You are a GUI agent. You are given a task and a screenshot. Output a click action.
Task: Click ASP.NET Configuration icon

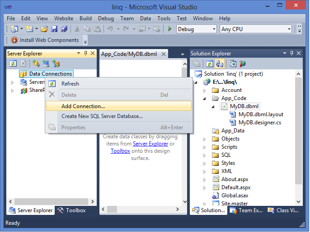pyautogui.click(x=243, y=64)
